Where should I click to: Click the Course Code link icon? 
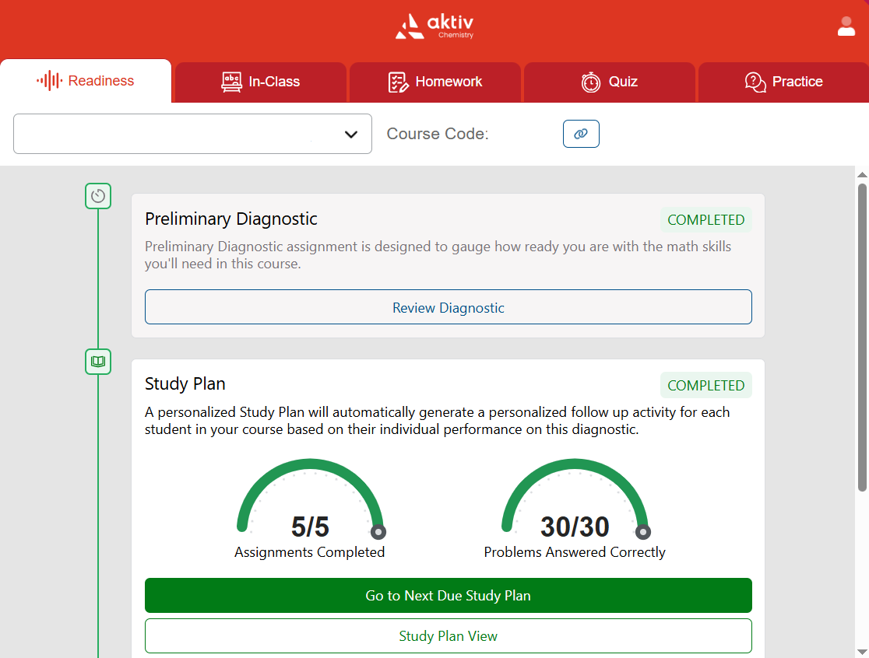click(x=581, y=134)
